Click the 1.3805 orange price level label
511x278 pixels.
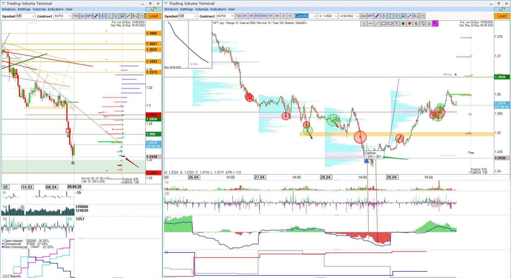tap(153, 33)
